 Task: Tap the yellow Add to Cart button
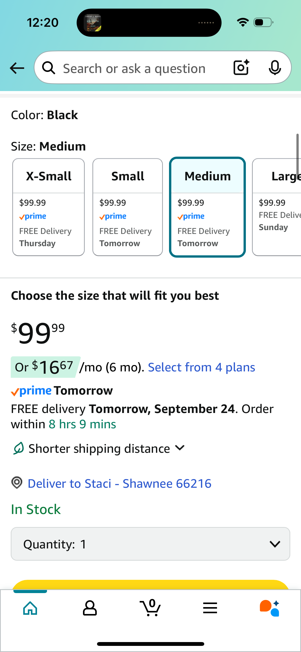(150, 585)
